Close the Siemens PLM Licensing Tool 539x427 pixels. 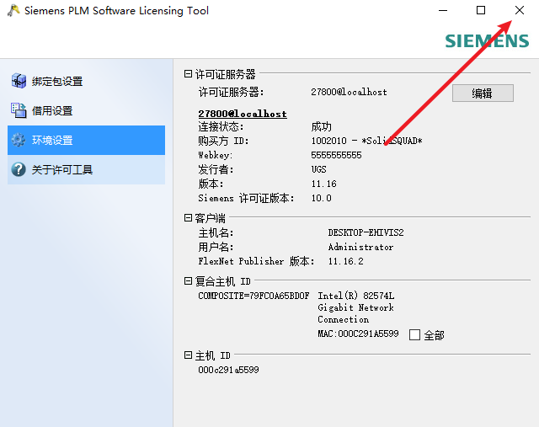tap(520, 10)
